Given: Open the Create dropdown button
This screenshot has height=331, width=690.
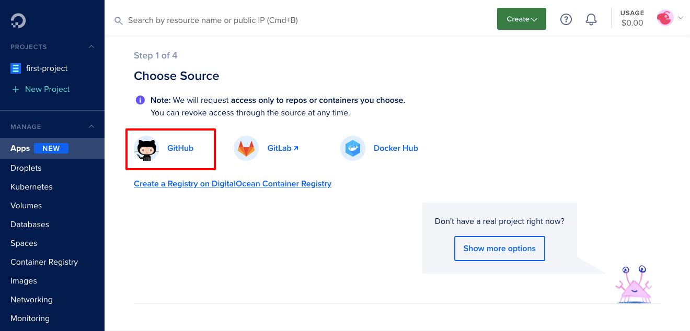Looking at the screenshot, I should tap(521, 19).
